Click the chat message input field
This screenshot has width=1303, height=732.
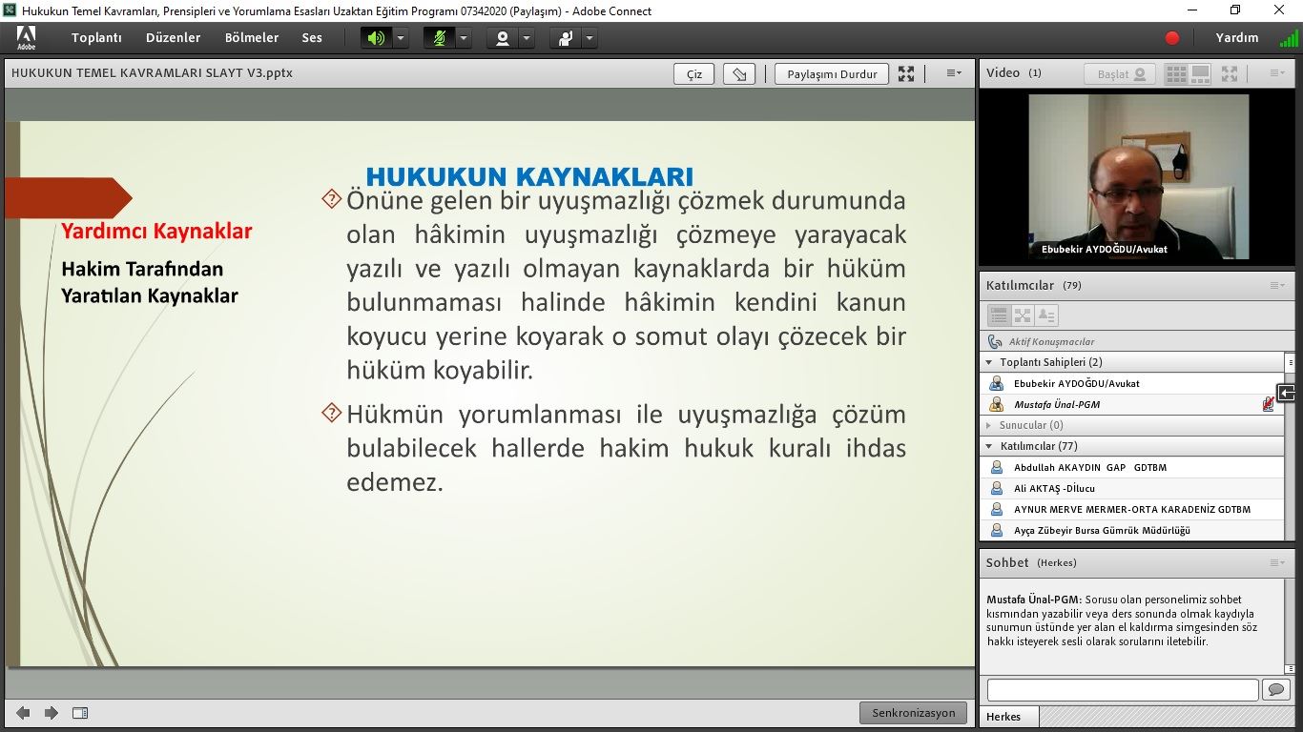pyautogui.click(x=1122, y=689)
